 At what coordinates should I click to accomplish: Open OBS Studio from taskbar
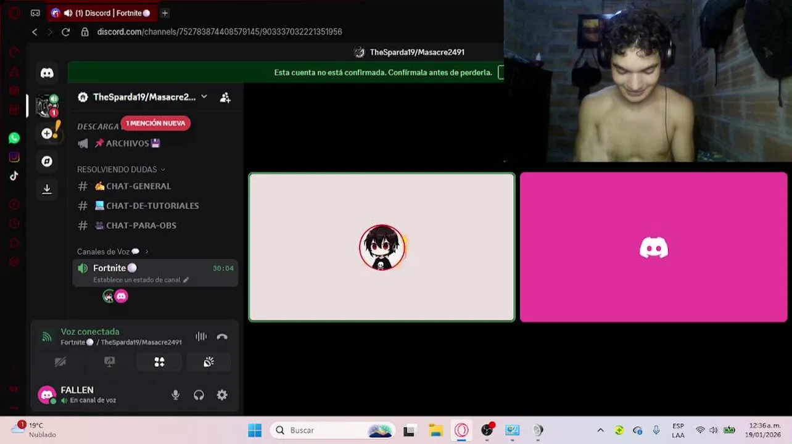point(487,430)
